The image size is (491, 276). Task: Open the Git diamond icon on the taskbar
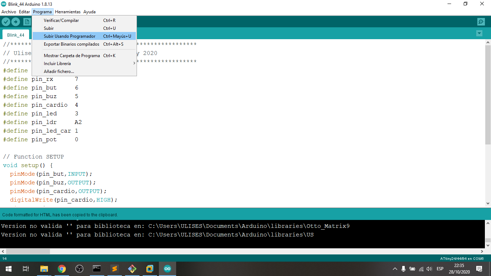[132, 269]
